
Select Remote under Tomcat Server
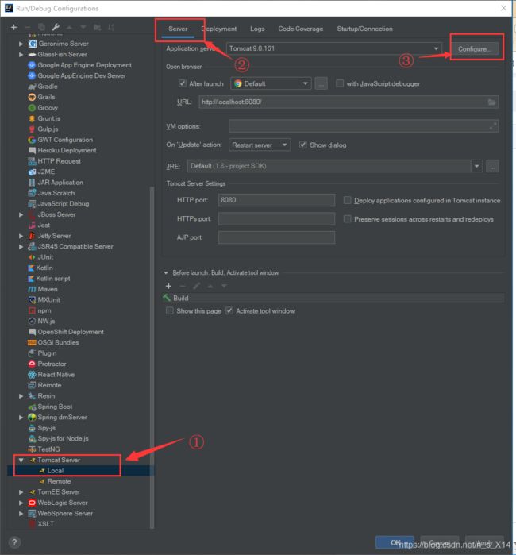pos(59,481)
